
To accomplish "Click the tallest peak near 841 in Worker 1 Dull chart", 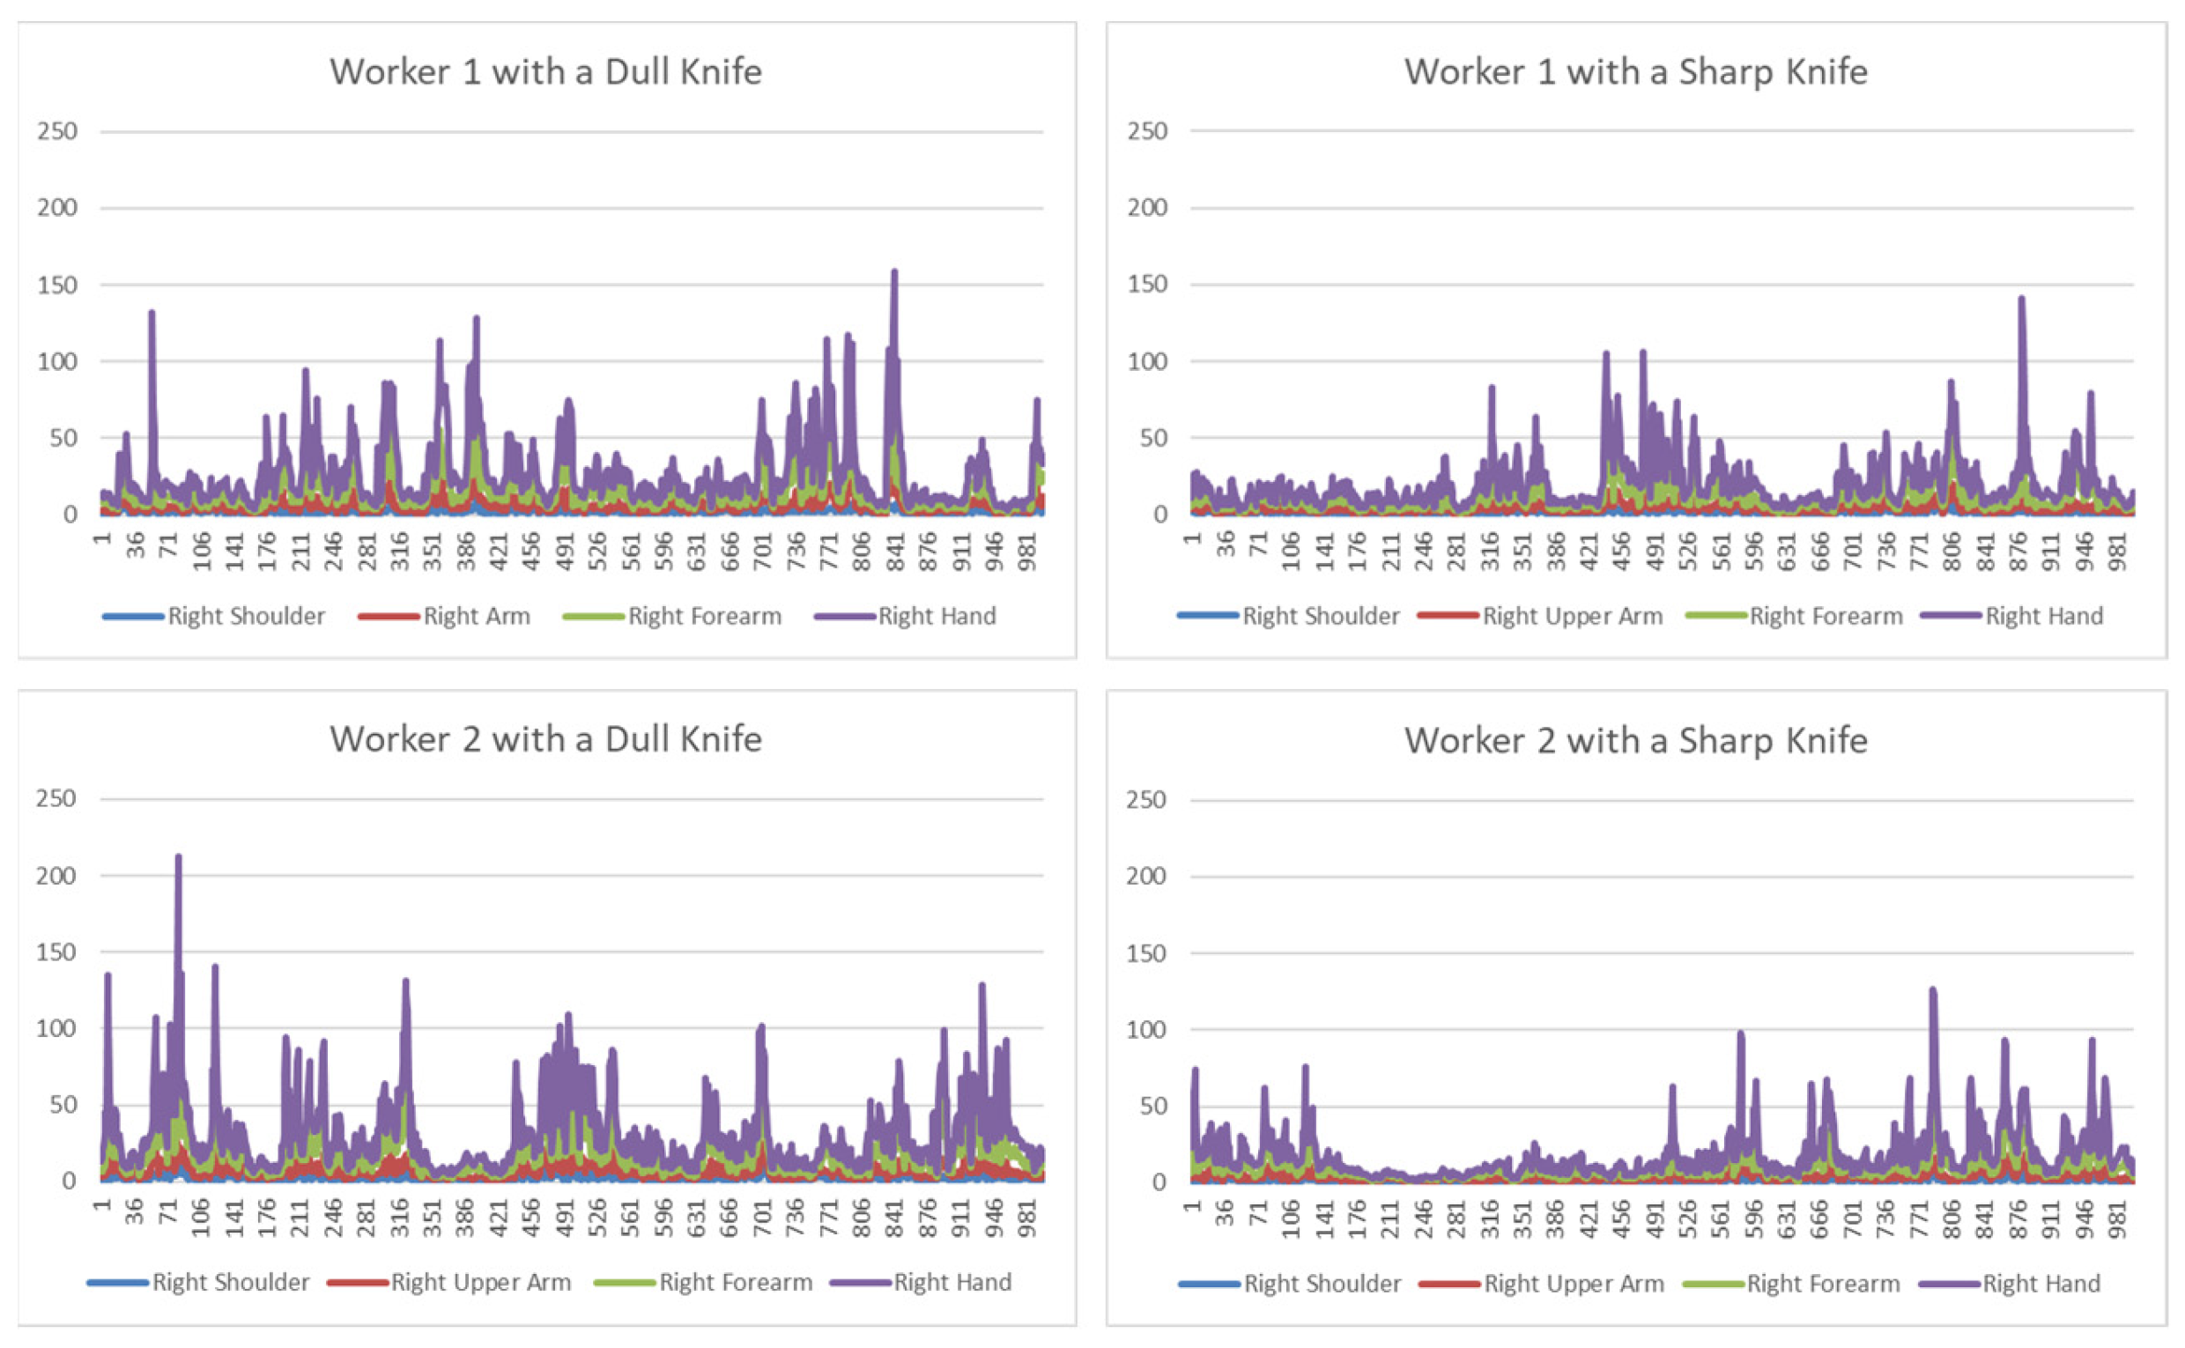I will (x=894, y=272).
